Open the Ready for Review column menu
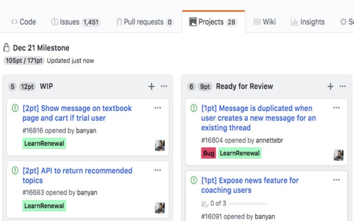 pyautogui.click(x=343, y=86)
